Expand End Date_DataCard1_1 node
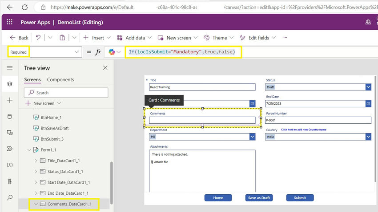This screenshot has height=212, width=378. (x=36, y=193)
